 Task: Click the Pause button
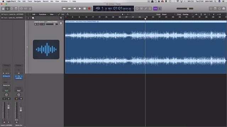point(84,8)
